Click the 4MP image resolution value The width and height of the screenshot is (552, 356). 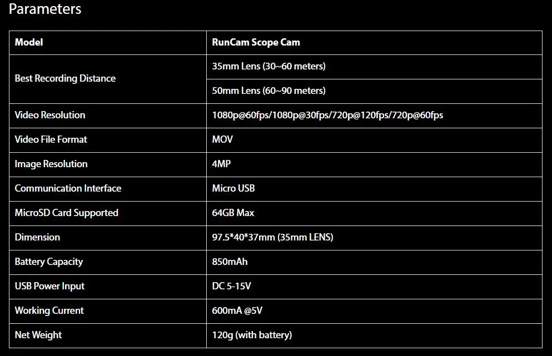pyautogui.click(x=221, y=164)
